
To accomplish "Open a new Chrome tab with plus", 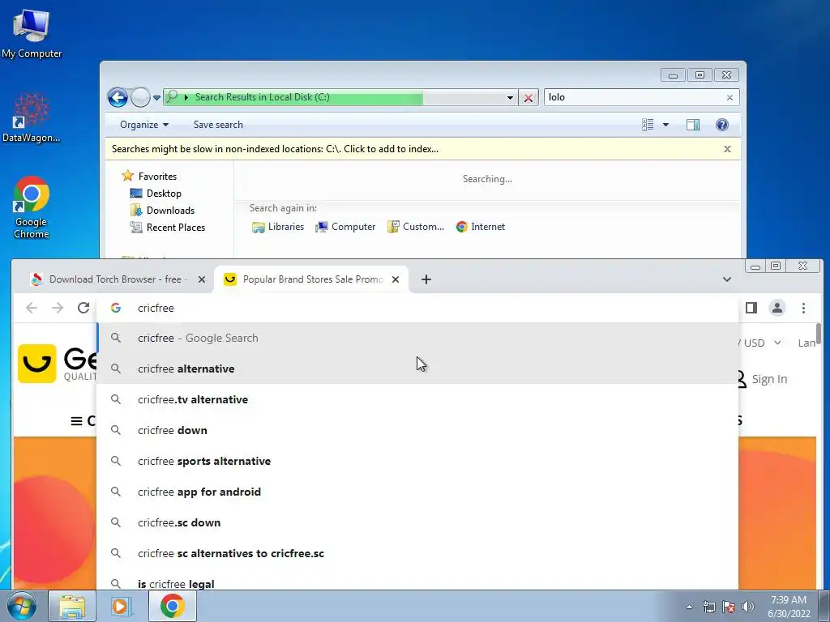I will 426,279.
